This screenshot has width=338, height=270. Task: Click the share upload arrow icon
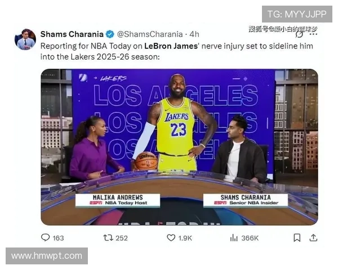pos(313,238)
